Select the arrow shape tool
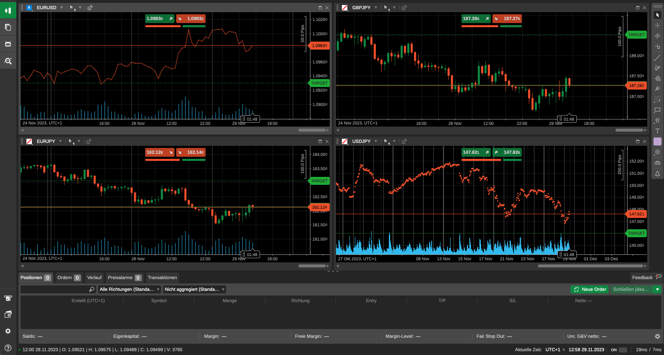The width and height of the screenshot is (664, 355). point(657,120)
